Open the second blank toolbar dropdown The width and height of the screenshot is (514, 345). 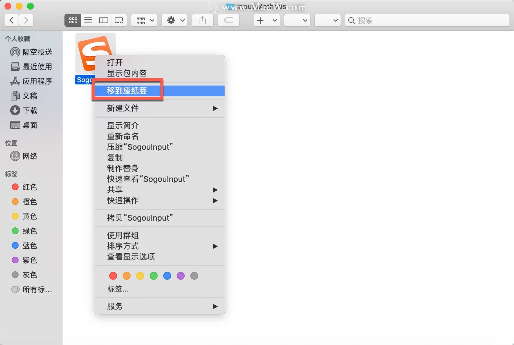[328, 20]
